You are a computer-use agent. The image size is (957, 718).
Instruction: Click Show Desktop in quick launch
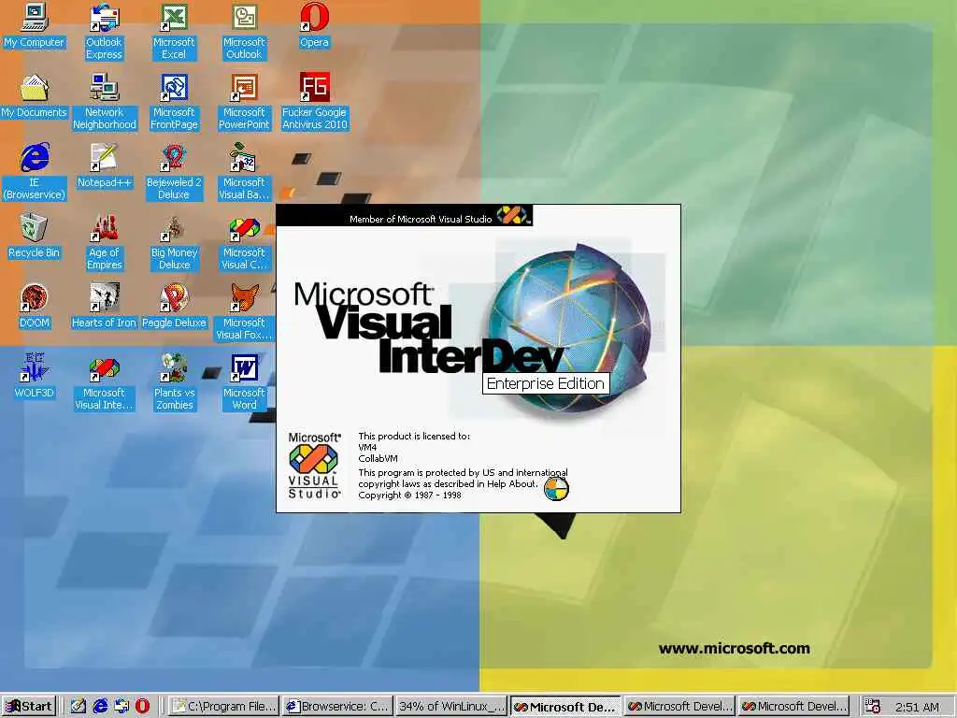click(x=79, y=707)
